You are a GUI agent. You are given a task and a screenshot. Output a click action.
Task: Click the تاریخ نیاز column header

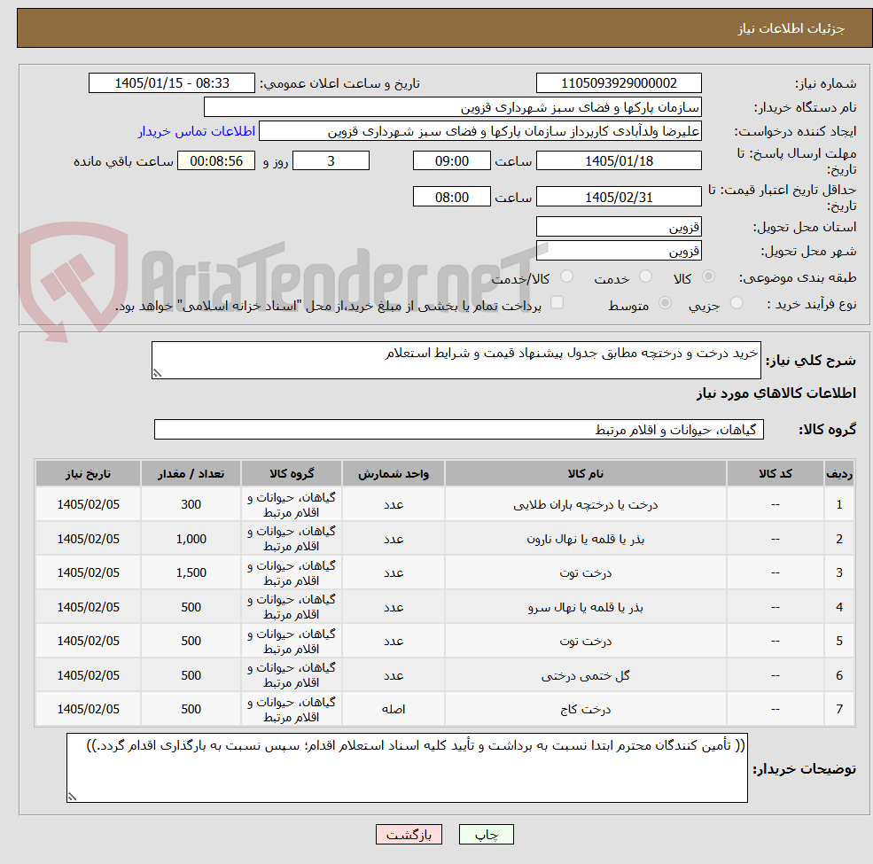click(88, 474)
